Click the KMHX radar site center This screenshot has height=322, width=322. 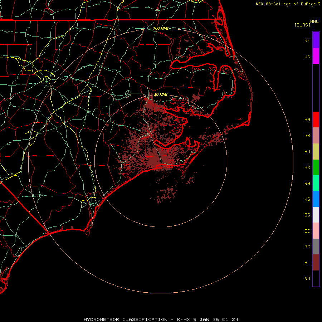point(161,161)
